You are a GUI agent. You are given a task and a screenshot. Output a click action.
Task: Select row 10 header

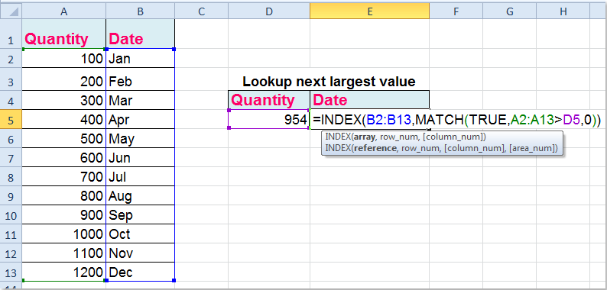click(11, 215)
